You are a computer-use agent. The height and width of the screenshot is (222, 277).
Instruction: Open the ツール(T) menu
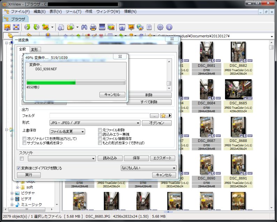(73, 12)
